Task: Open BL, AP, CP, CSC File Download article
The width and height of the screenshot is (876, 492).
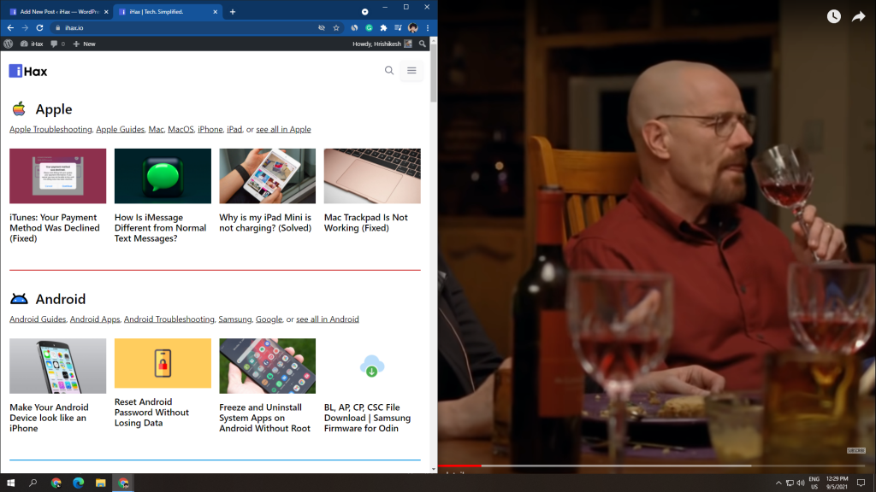Action: pos(368,418)
